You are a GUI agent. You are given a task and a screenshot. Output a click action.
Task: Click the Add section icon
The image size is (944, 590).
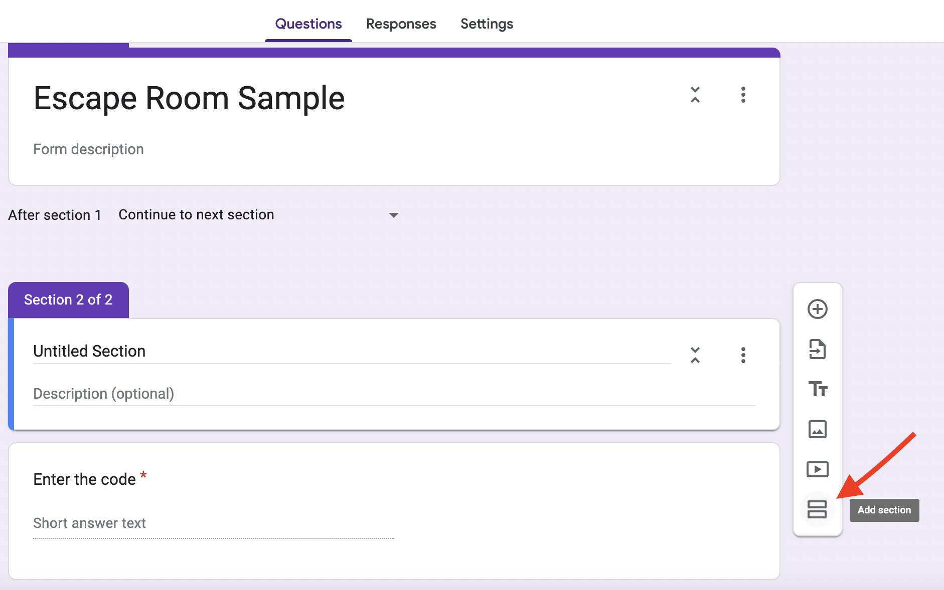coord(818,509)
